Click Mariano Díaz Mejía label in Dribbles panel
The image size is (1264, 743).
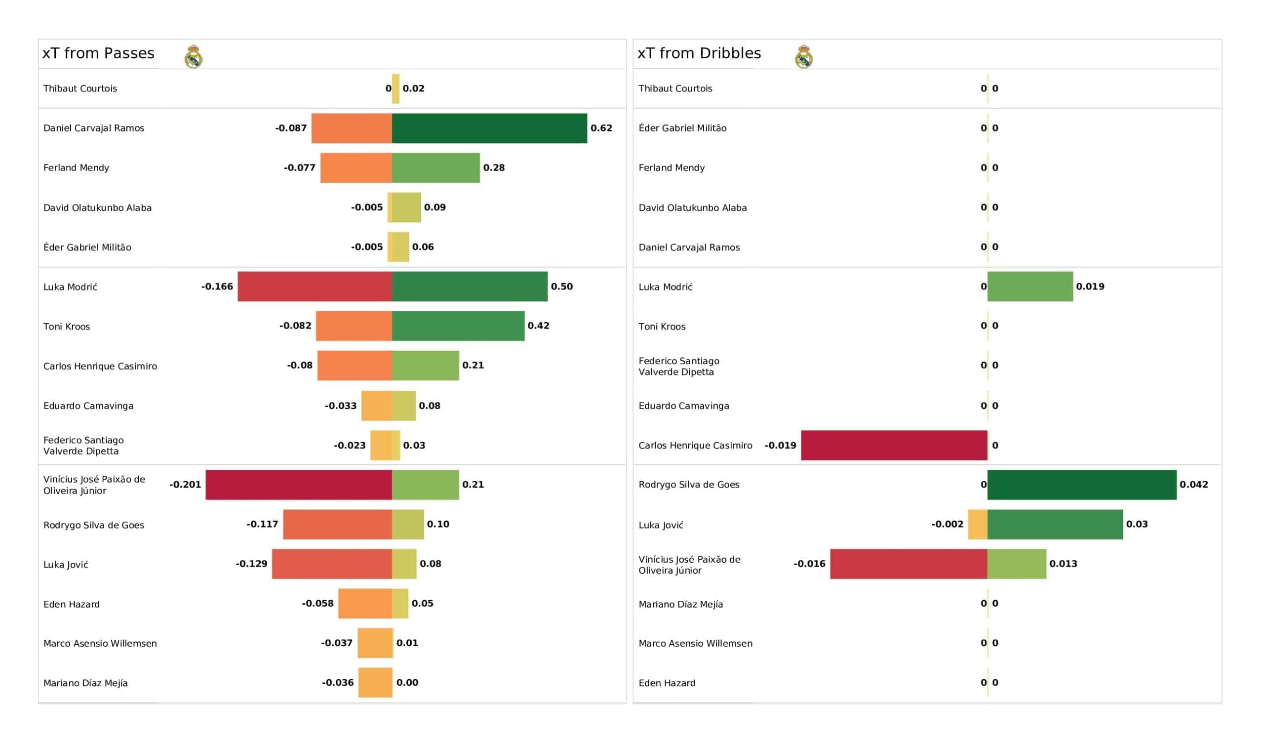(x=680, y=605)
